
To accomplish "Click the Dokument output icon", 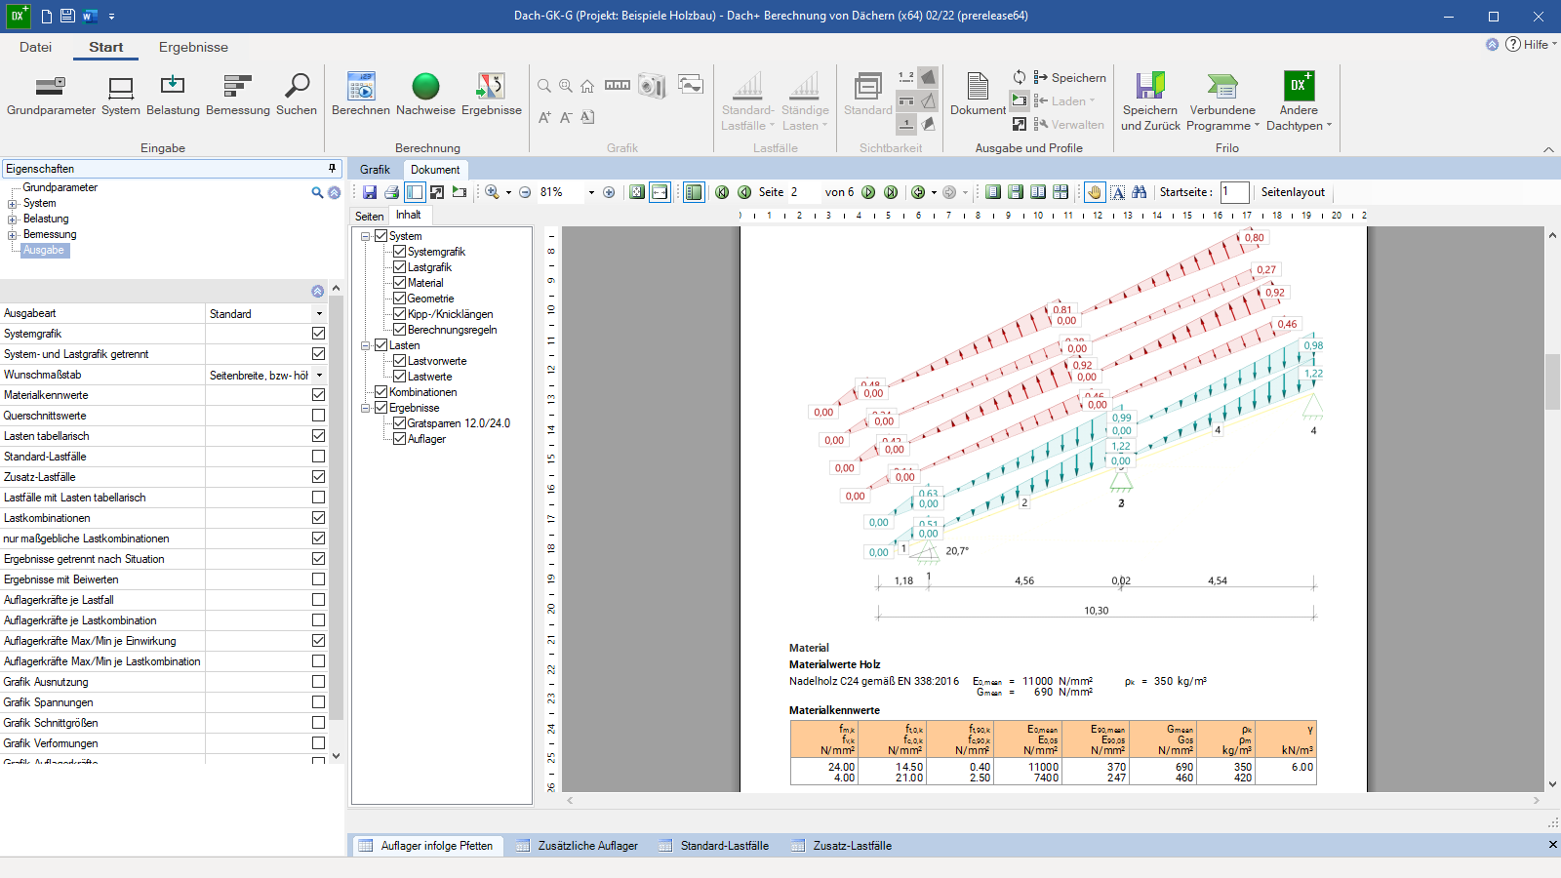I will [x=978, y=87].
